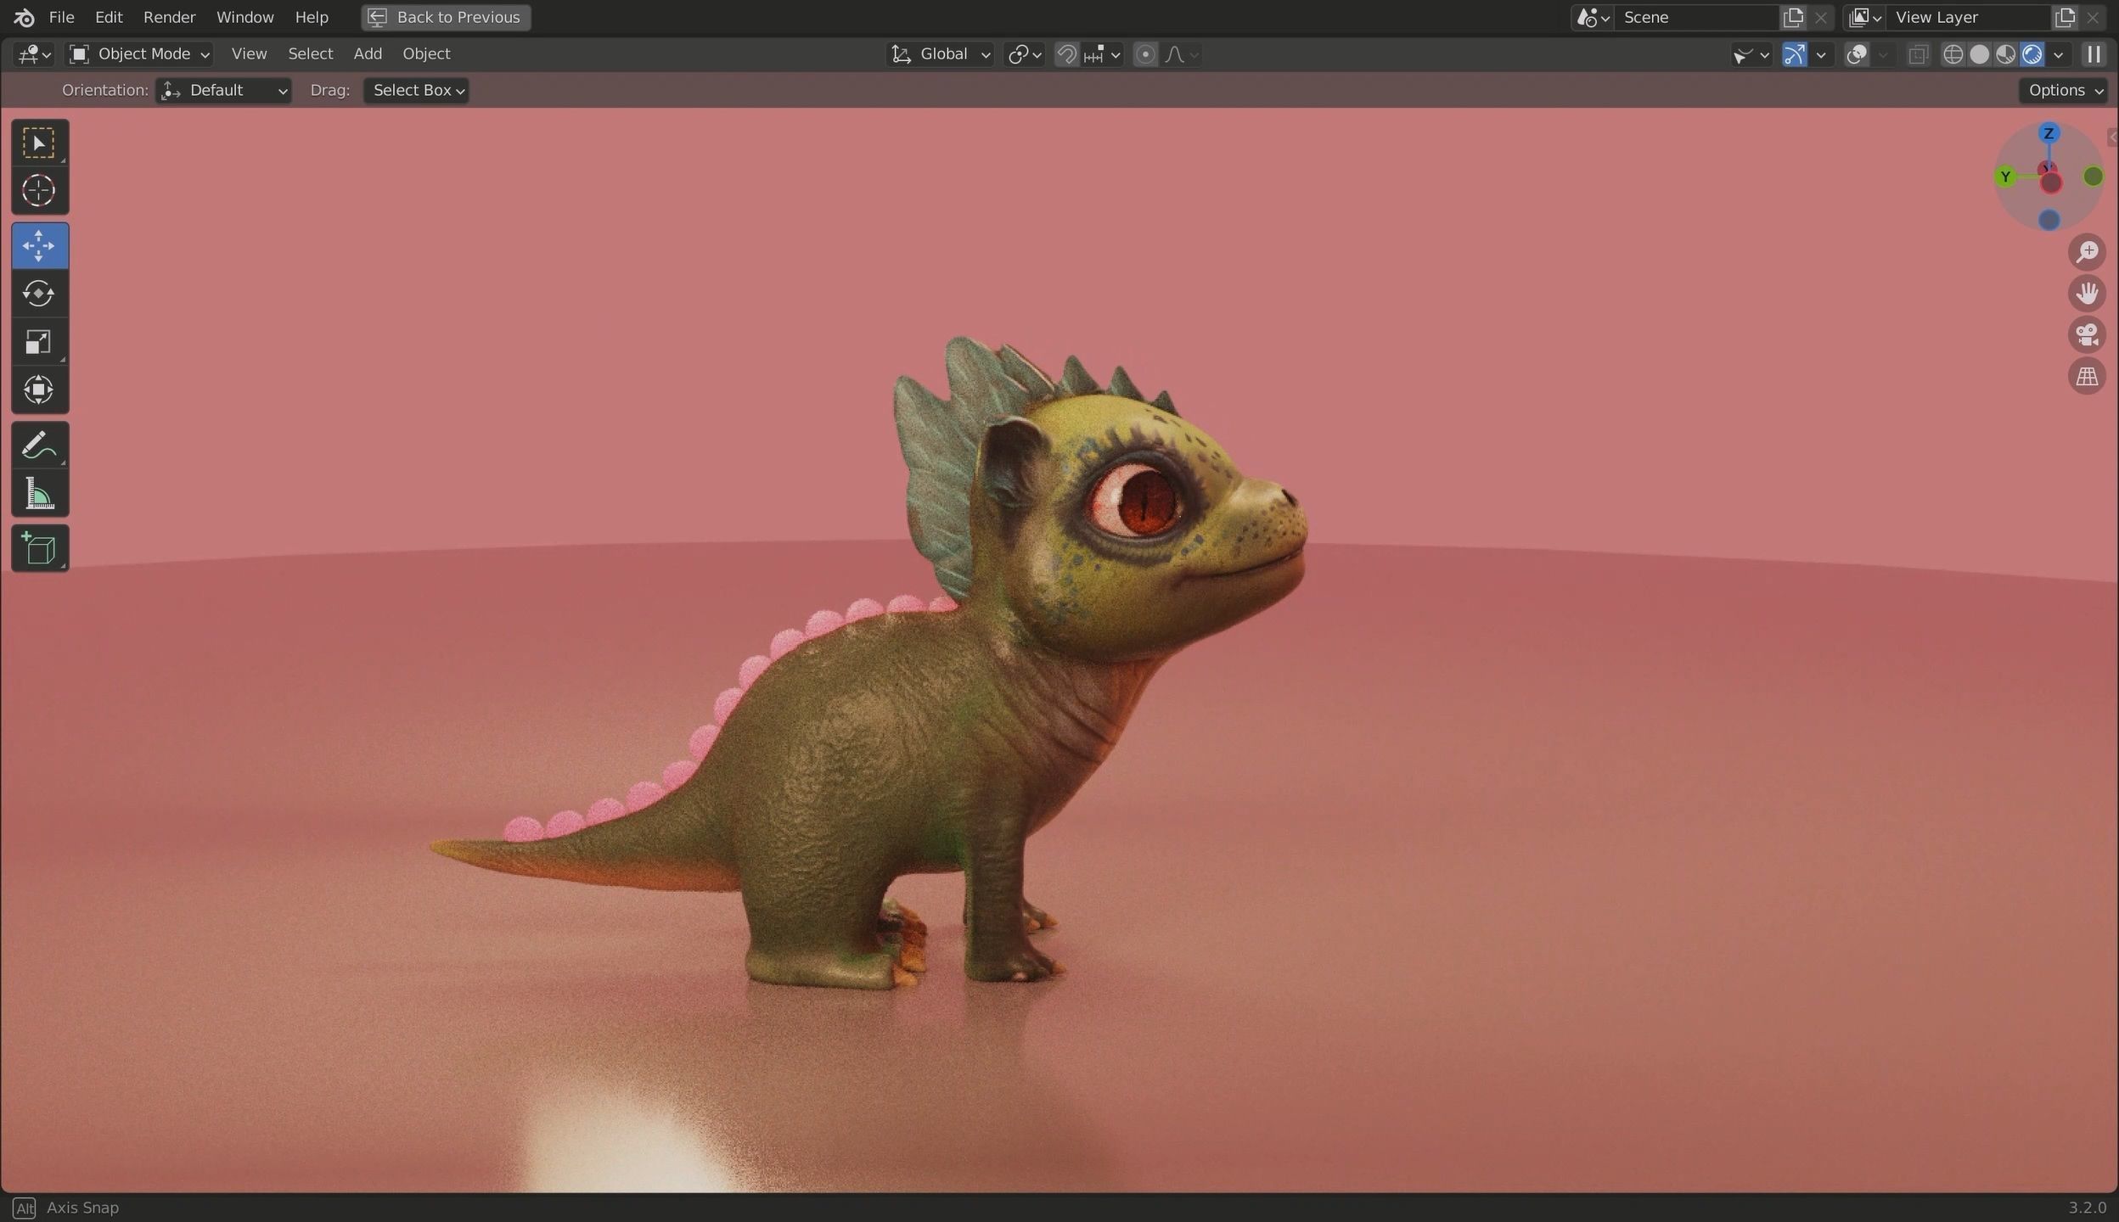The height and width of the screenshot is (1222, 2119).
Task: Switch to rendered viewport shading
Action: click(2032, 54)
